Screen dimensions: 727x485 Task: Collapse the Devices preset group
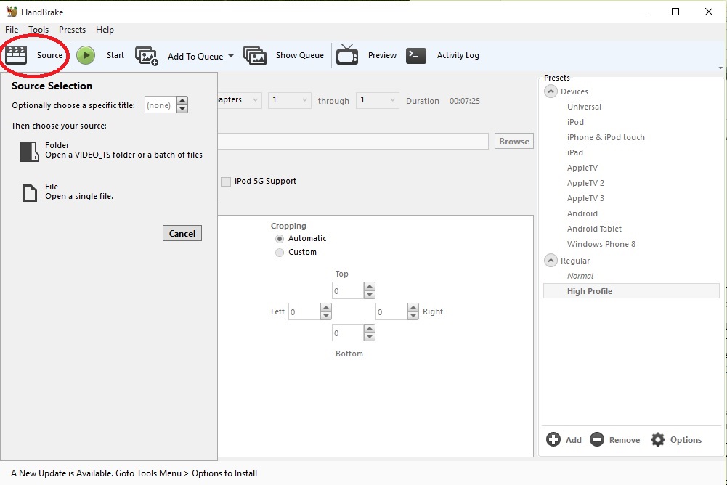(x=551, y=91)
